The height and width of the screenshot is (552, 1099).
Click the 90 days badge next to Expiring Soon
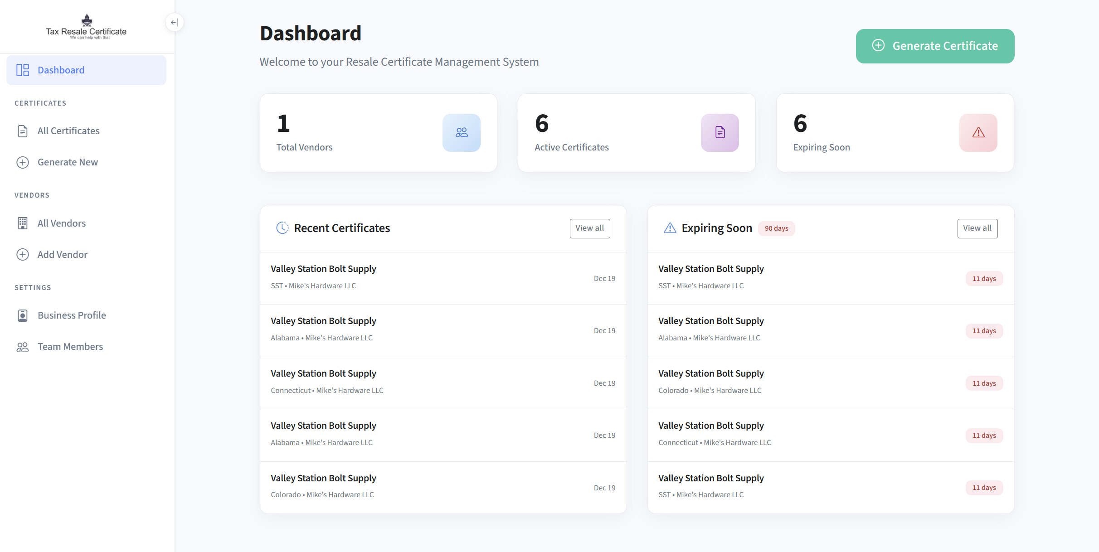pos(776,228)
